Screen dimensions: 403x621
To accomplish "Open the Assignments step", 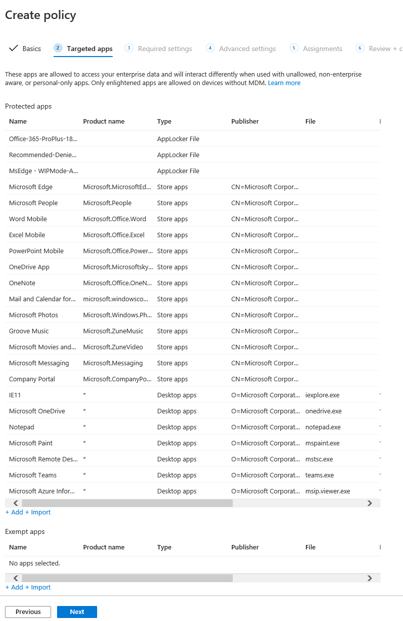I will [x=322, y=49].
